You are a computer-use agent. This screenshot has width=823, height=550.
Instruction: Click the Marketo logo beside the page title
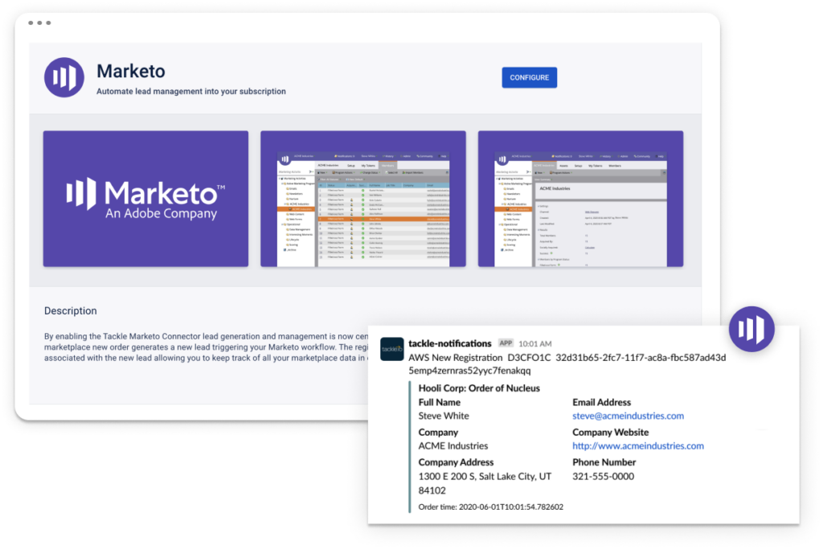tap(64, 77)
